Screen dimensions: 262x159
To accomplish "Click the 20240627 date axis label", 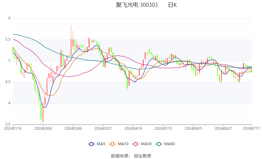I will tap(223, 129).
